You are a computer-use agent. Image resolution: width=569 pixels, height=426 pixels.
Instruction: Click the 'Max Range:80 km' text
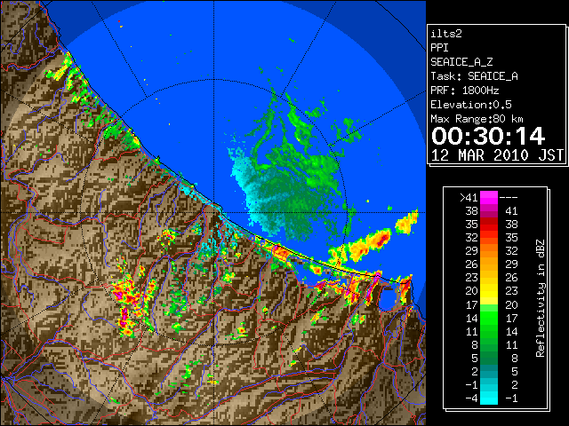coord(477,119)
